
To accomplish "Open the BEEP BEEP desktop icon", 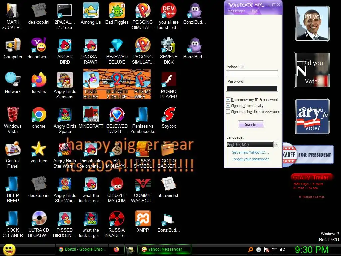I will 13,190.
